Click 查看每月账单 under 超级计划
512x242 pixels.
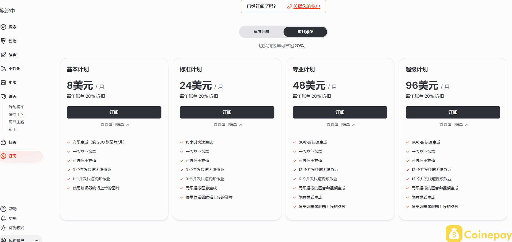point(453,125)
